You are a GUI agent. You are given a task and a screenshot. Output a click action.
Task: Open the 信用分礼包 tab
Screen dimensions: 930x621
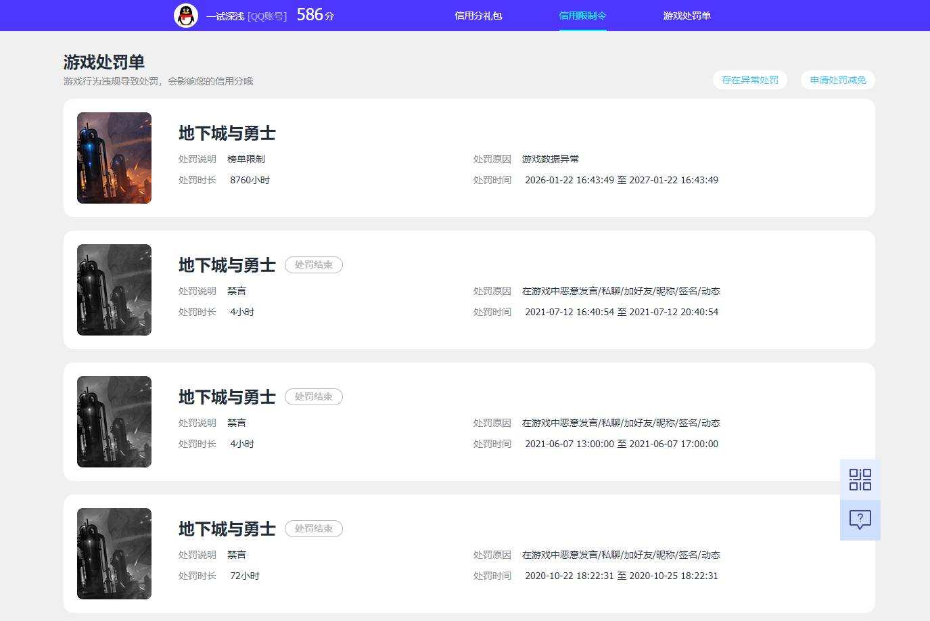pos(478,16)
